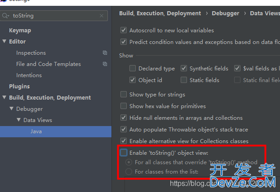The image size is (280, 192).
Task: Select For all classes override toString radio
Action: click(x=129, y=162)
